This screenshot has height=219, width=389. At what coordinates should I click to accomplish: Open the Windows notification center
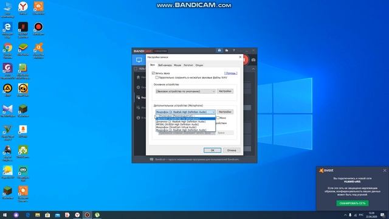[382, 215]
